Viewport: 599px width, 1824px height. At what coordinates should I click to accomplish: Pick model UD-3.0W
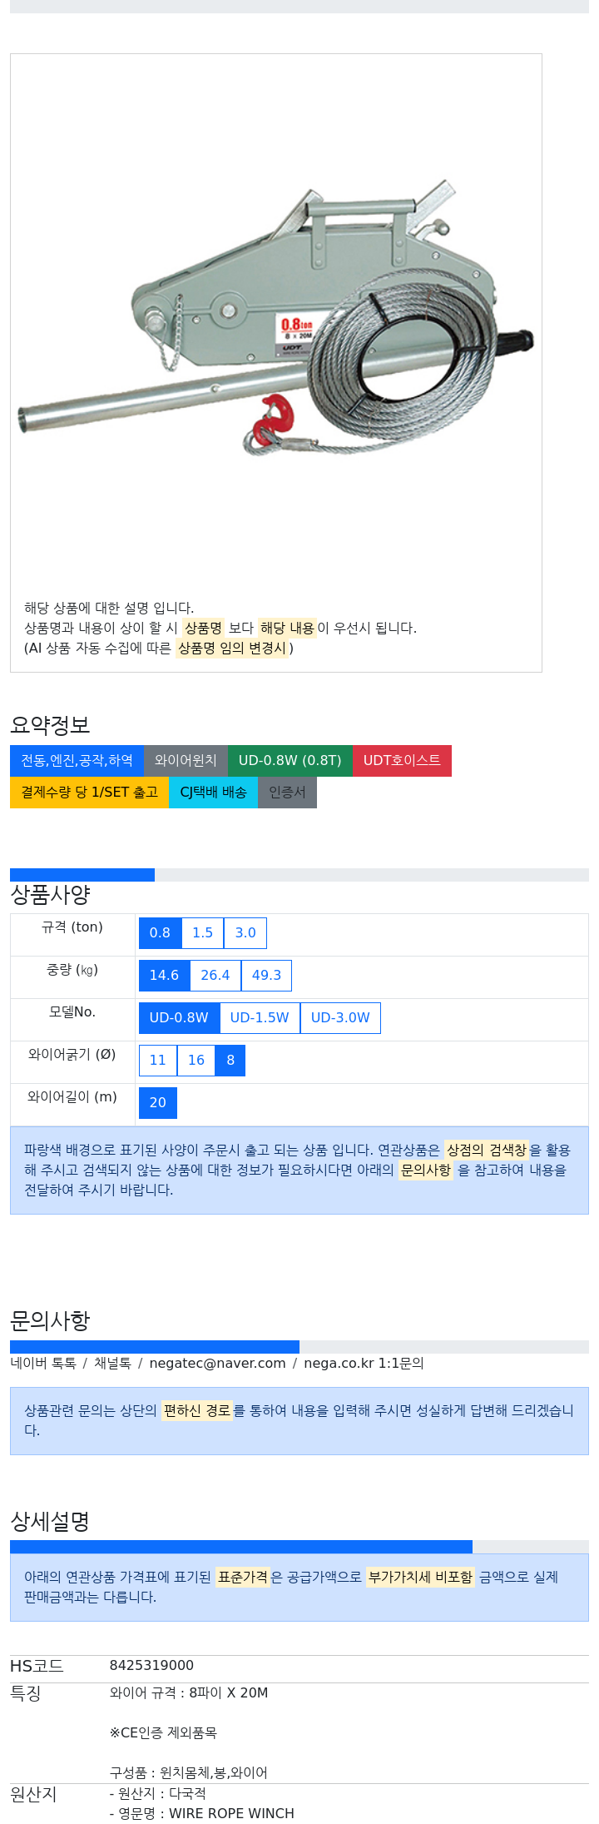(x=340, y=1018)
